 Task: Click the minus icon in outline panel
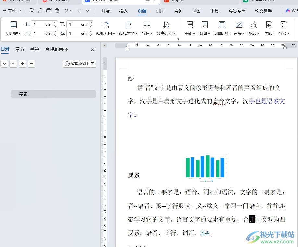pyautogui.click(x=31, y=64)
